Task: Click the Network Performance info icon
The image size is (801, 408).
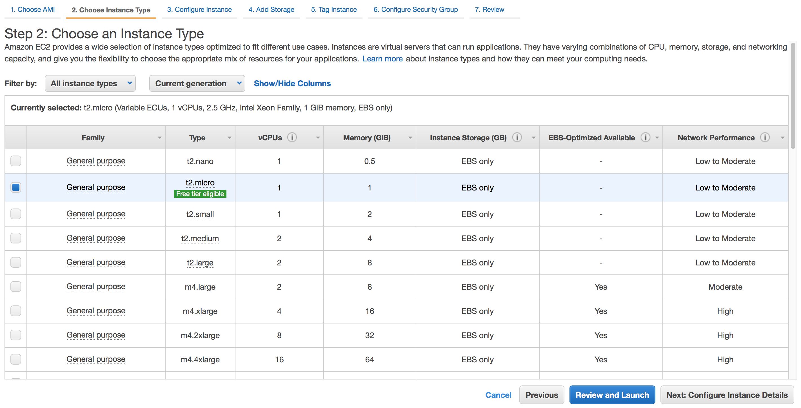Action: [765, 137]
